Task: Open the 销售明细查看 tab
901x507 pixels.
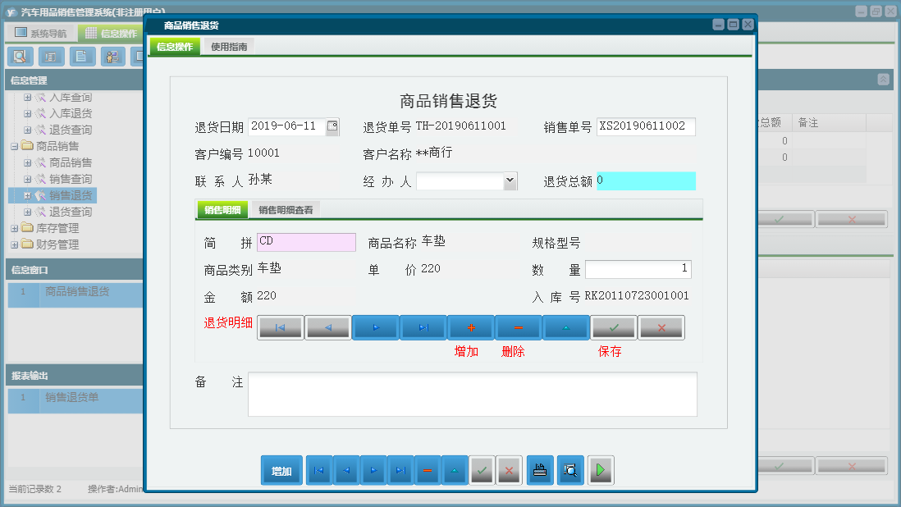Action: click(286, 210)
